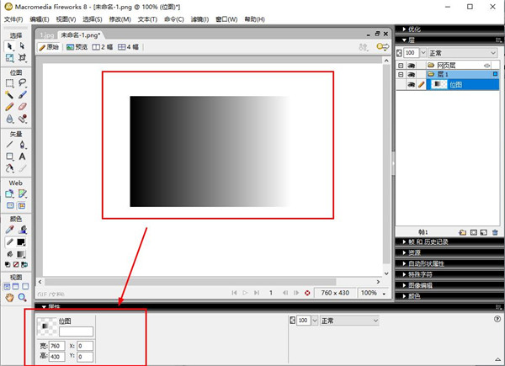Click the fill color swatch
Image resolution: width=505 pixels, height=366 pixels.
tap(22, 253)
